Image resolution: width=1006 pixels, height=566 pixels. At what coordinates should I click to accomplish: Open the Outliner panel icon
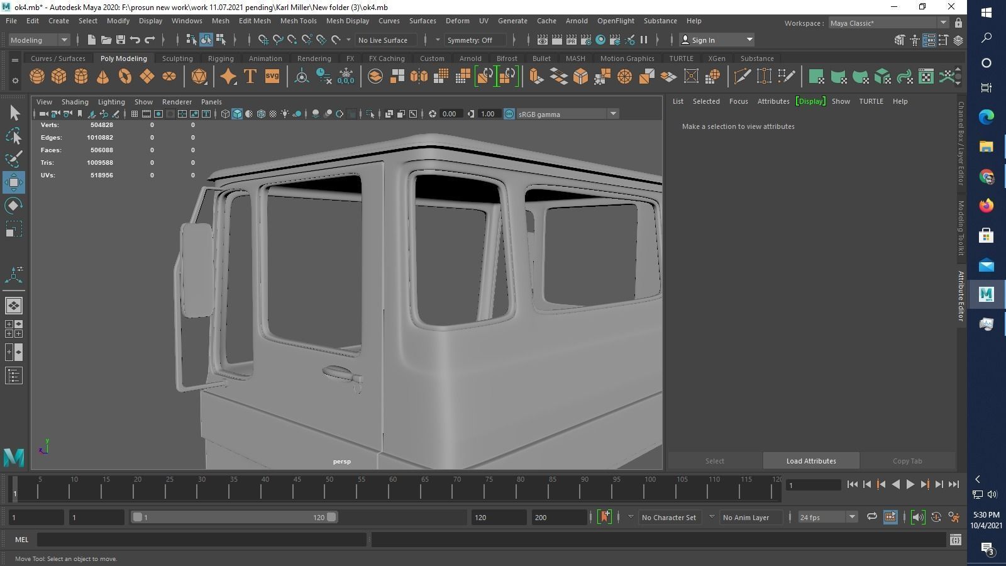tap(14, 376)
